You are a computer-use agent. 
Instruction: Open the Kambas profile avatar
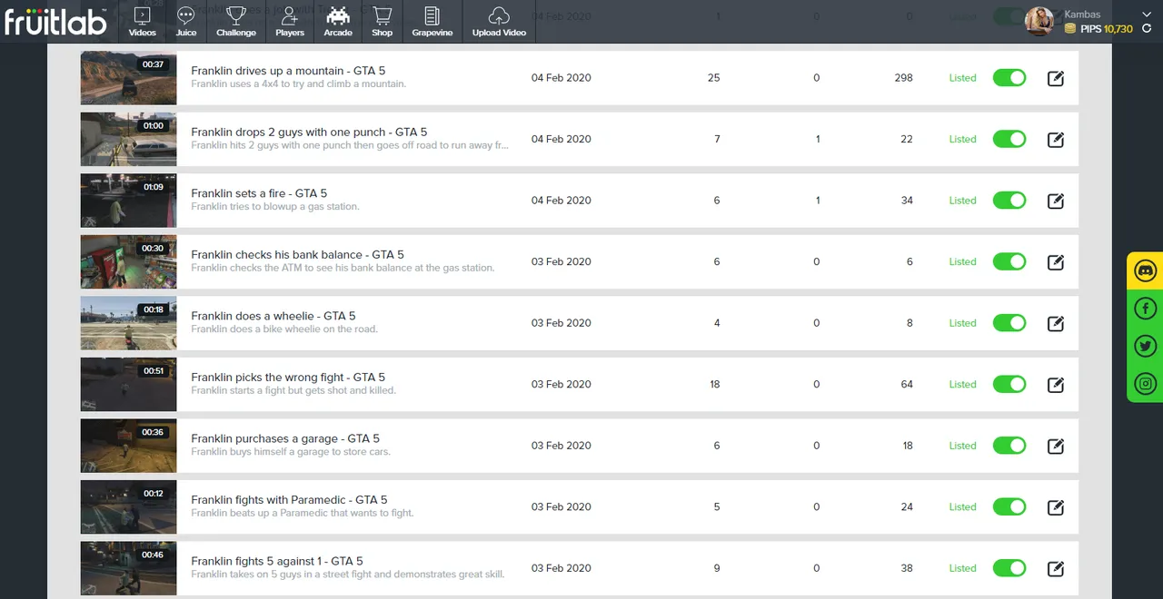point(1039,21)
